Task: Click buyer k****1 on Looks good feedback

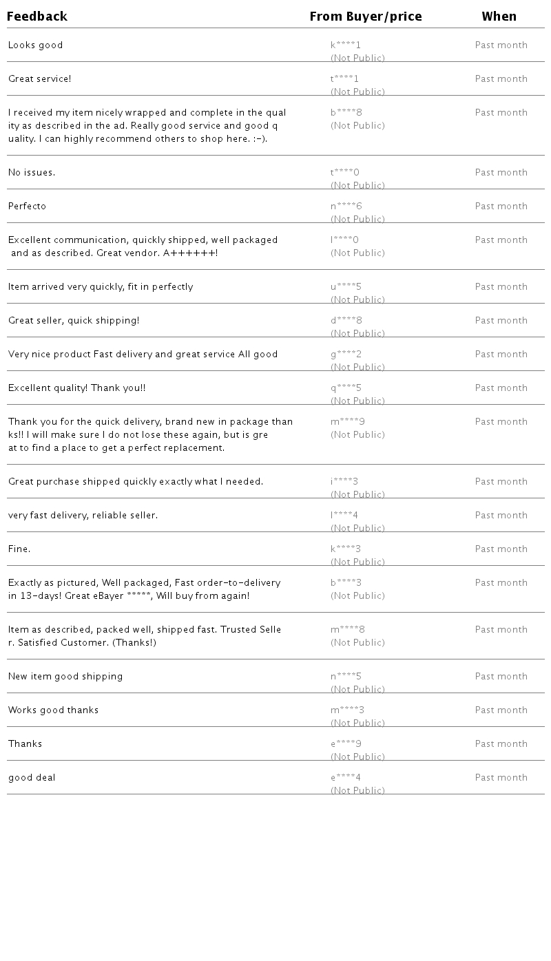Action: point(346,45)
